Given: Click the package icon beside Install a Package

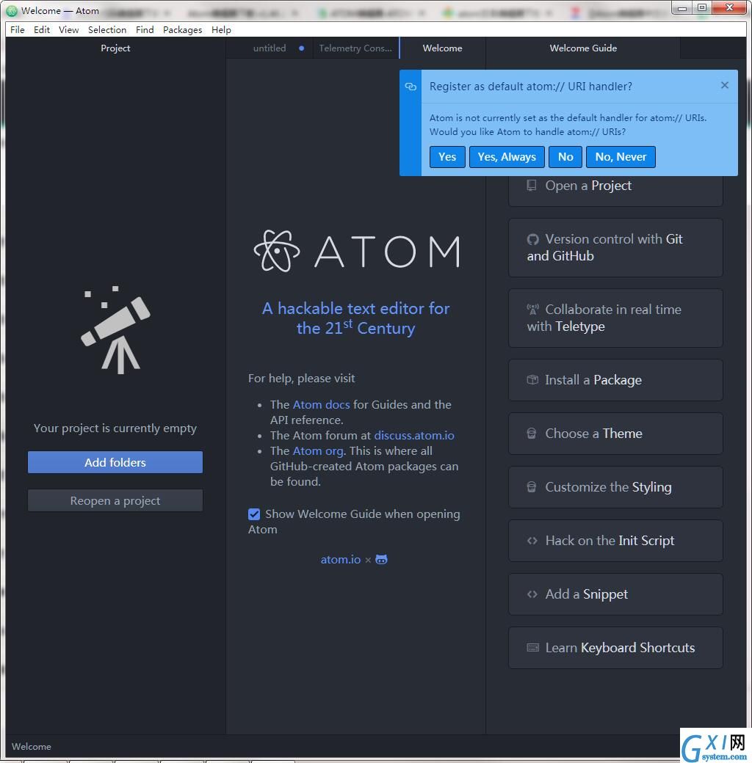Looking at the screenshot, I should (x=532, y=380).
